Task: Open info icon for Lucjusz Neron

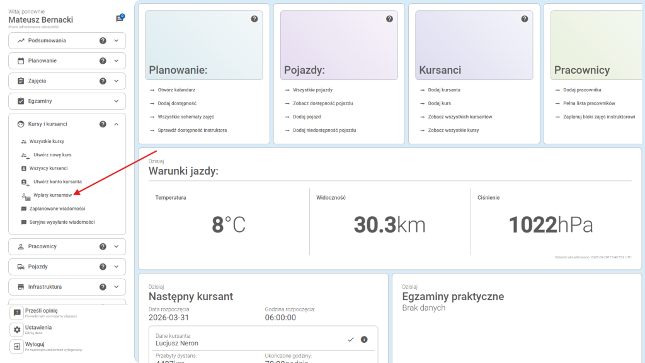Action: 364,340
